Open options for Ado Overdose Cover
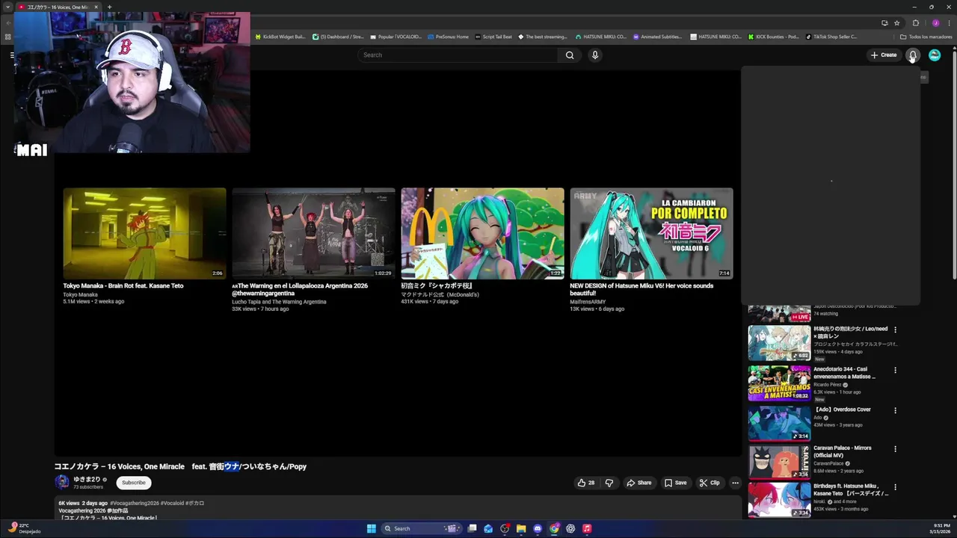Screen dimensions: 957x538 pos(895,410)
